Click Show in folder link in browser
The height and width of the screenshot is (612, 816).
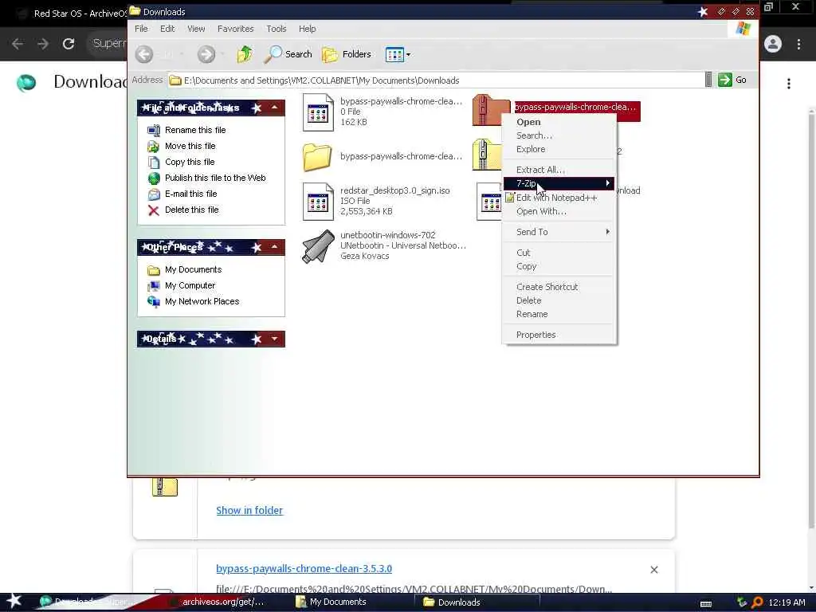(249, 511)
